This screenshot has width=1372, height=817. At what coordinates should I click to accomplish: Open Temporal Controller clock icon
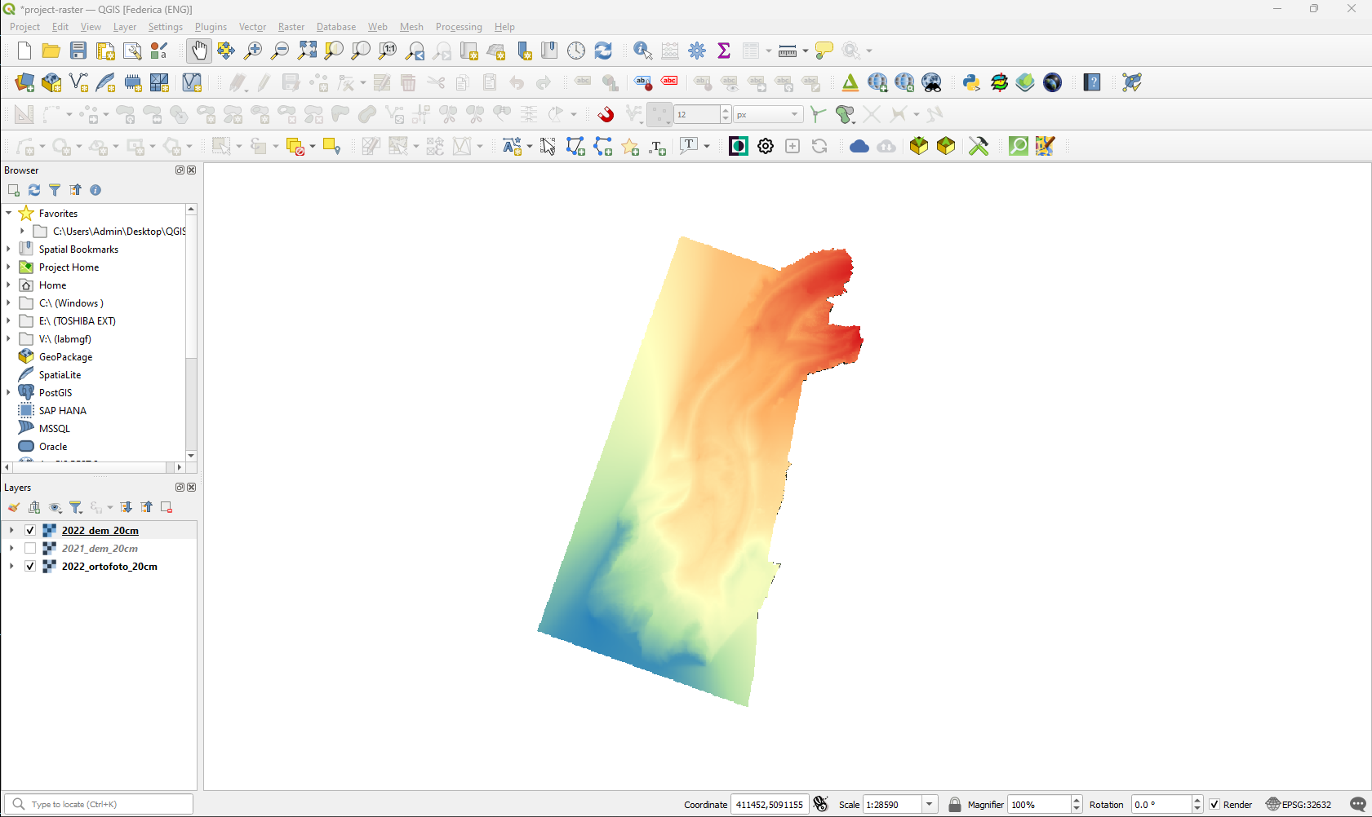coord(576,51)
